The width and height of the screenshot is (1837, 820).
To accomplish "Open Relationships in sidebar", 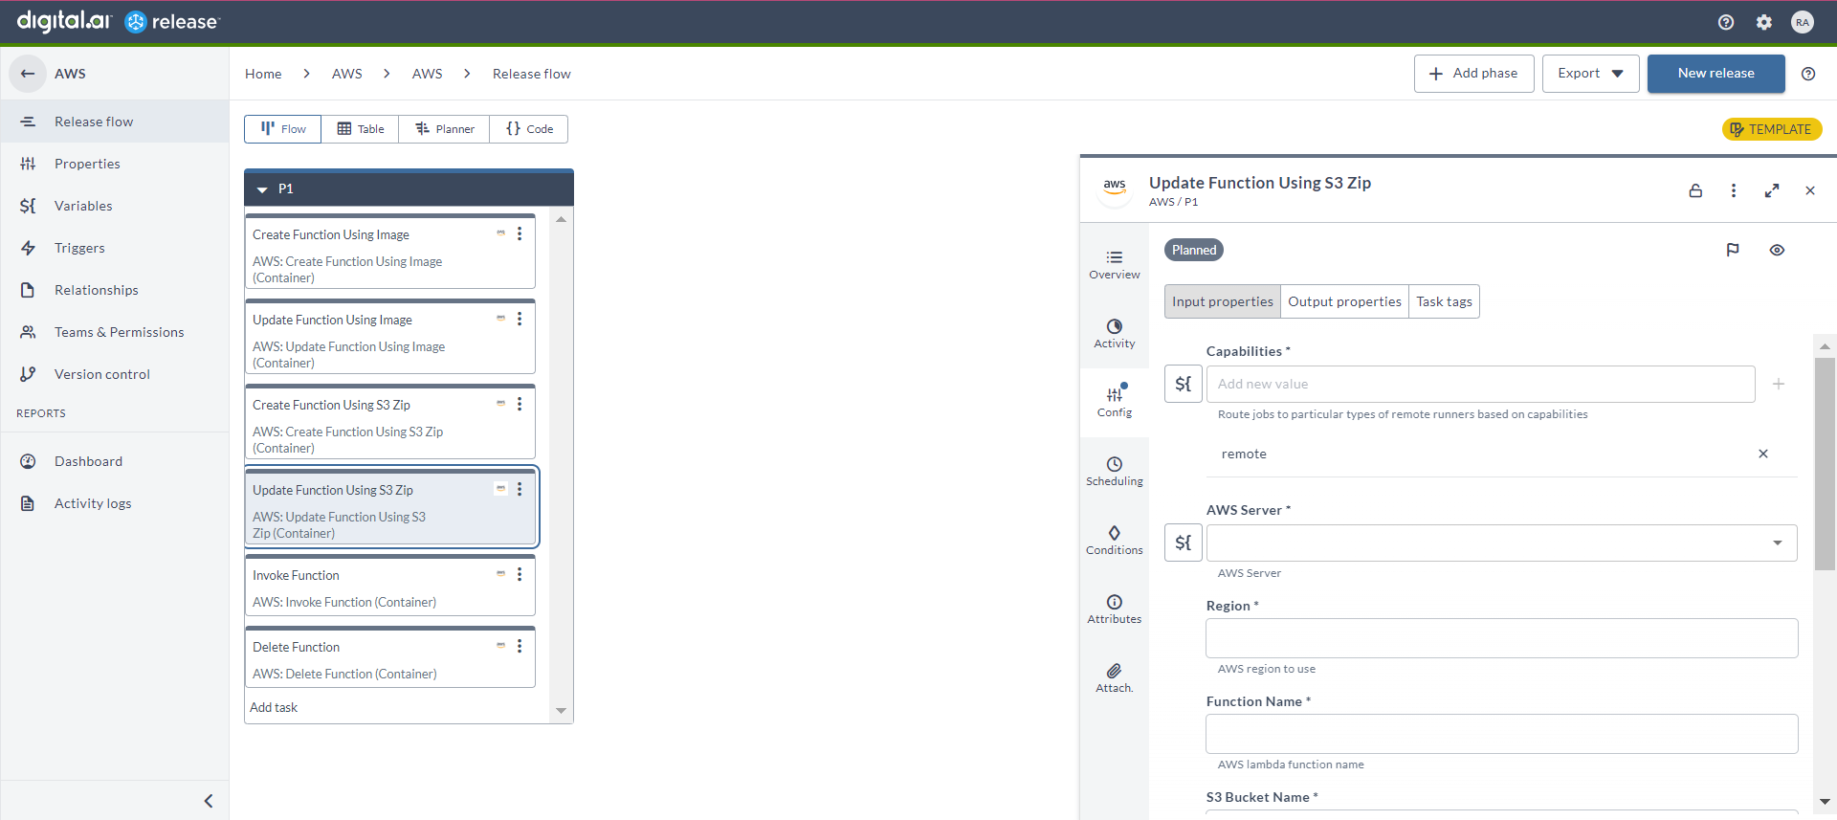I will (115, 290).
